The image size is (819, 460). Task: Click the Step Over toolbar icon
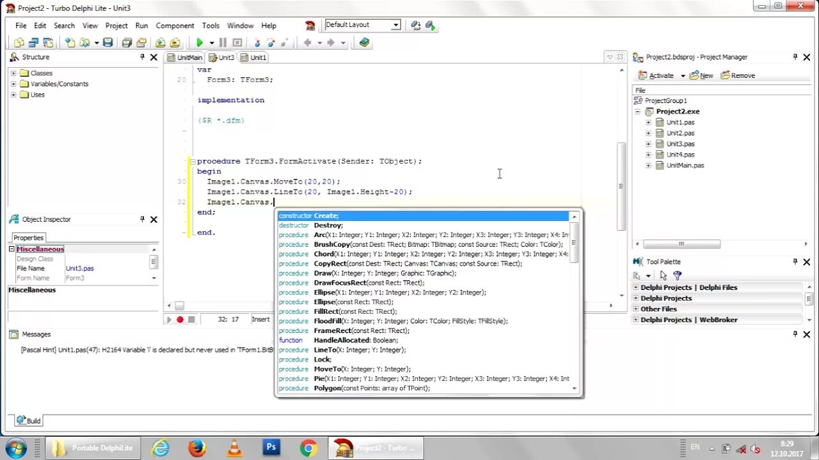[x=271, y=43]
